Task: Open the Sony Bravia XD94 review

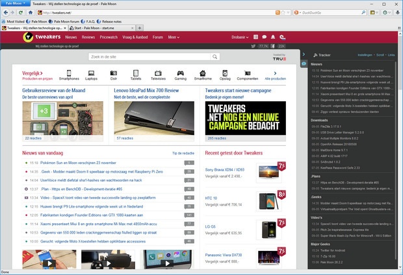Action: [225, 169]
